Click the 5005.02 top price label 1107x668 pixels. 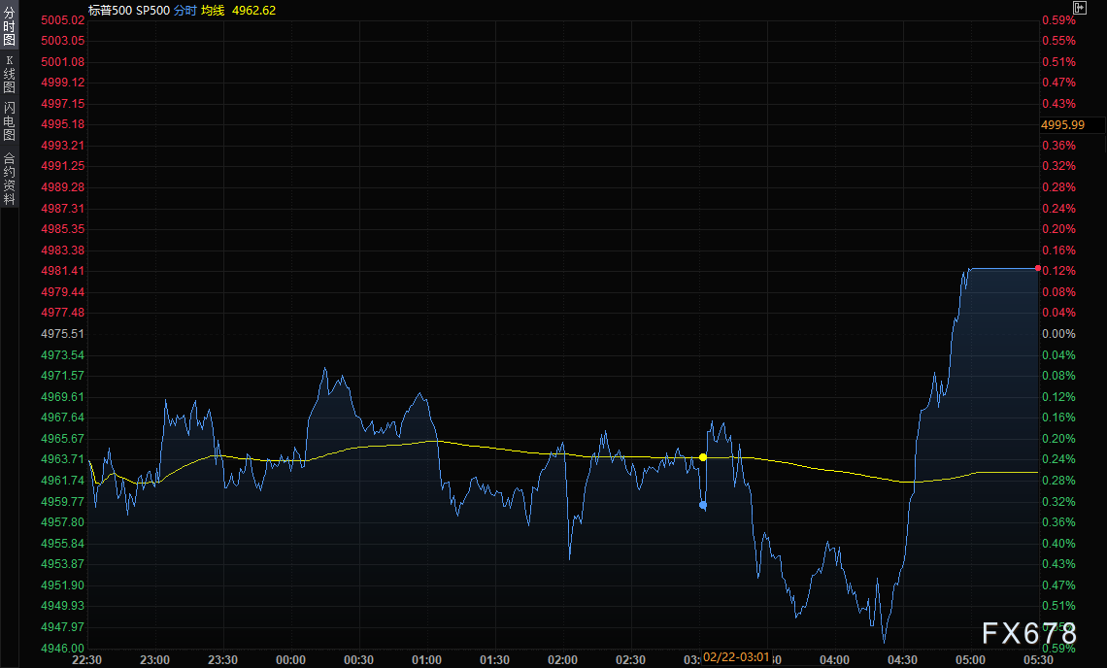tap(63, 19)
